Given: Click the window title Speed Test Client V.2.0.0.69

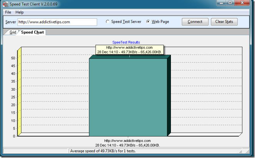Looking at the screenshot, I should point(33,4).
